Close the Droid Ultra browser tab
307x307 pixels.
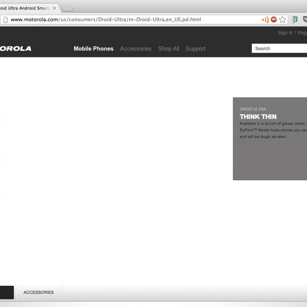point(54,8)
